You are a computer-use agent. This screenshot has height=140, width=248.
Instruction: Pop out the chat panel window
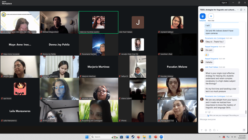tap(241, 10)
